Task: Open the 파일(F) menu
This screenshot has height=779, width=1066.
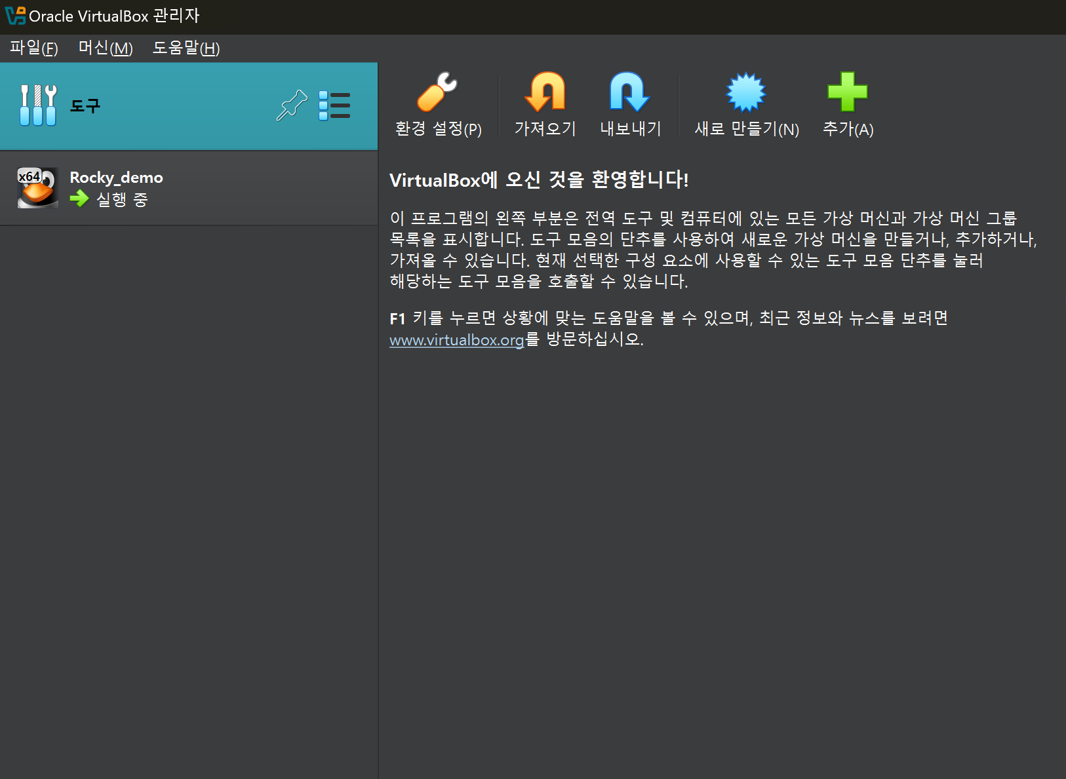Action: tap(34, 48)
